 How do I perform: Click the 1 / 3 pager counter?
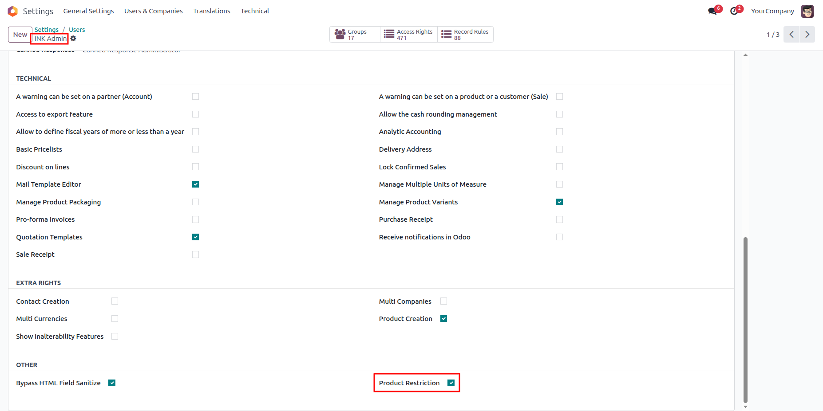773,35
